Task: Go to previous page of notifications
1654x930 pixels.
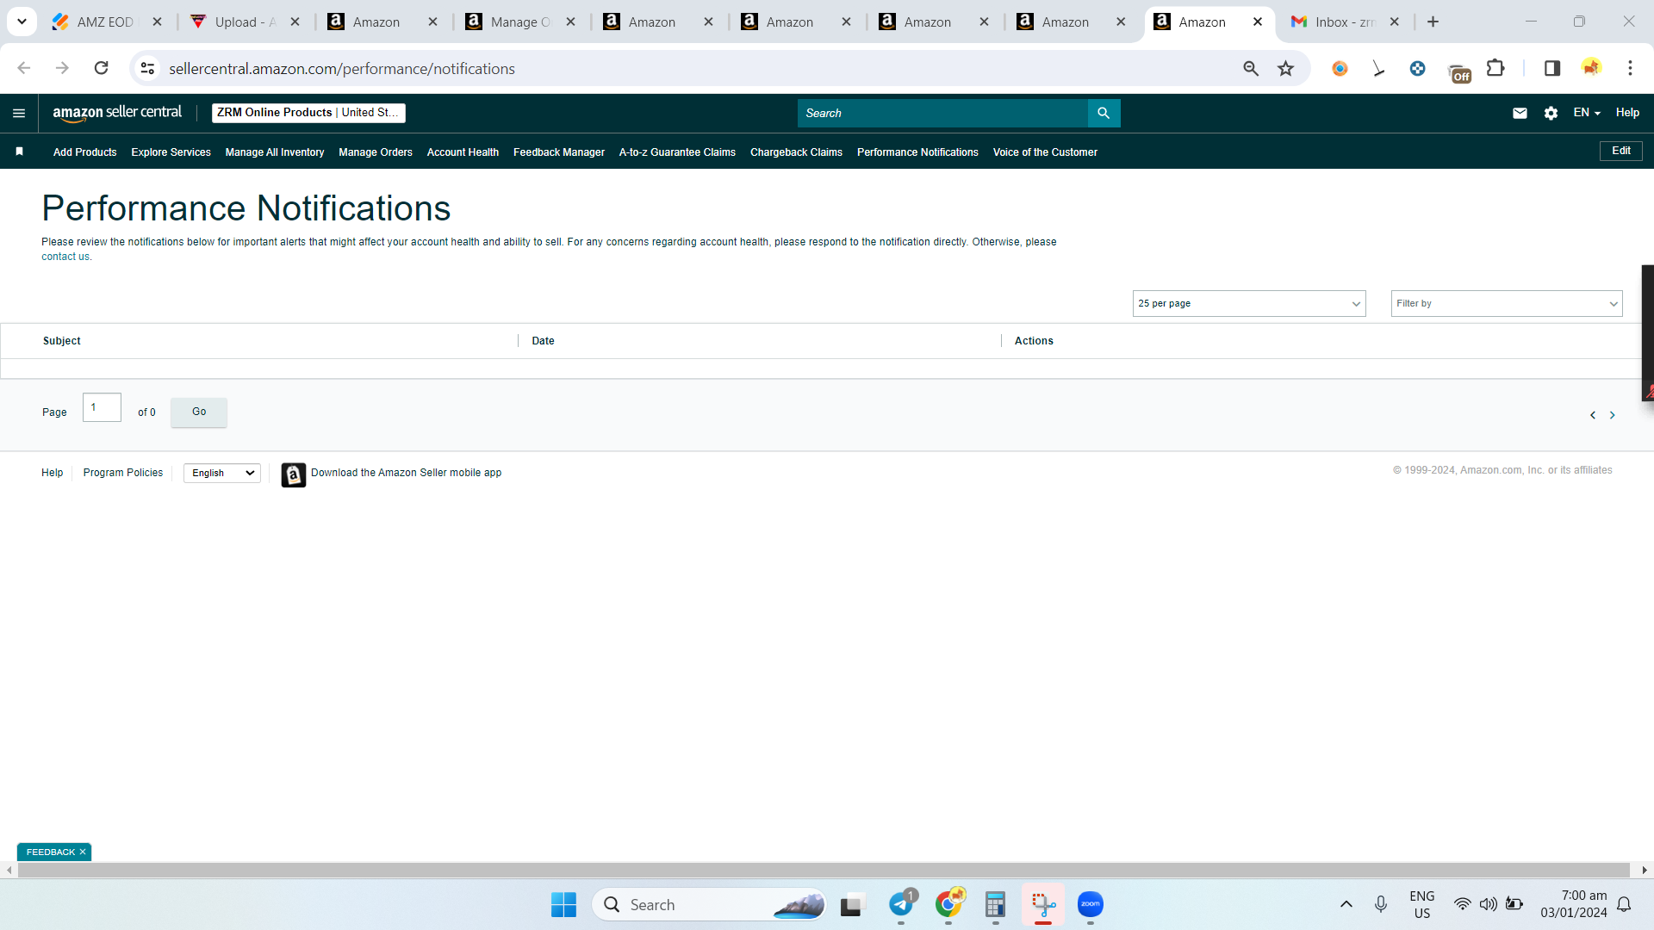Action: click(1593, 415)
